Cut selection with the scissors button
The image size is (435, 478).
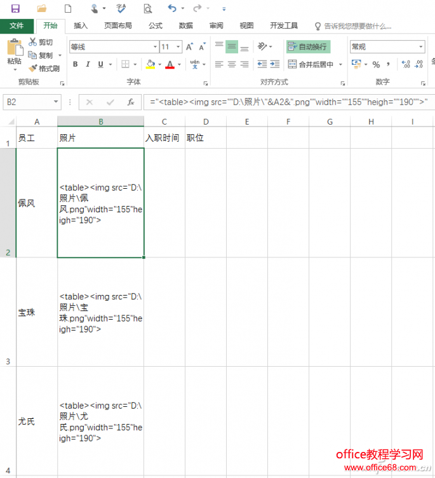coord(41,42)
